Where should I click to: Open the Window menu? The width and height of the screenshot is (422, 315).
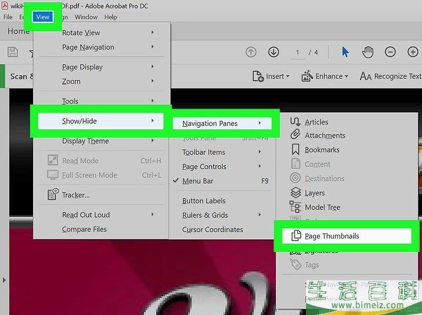click(86, 17)
